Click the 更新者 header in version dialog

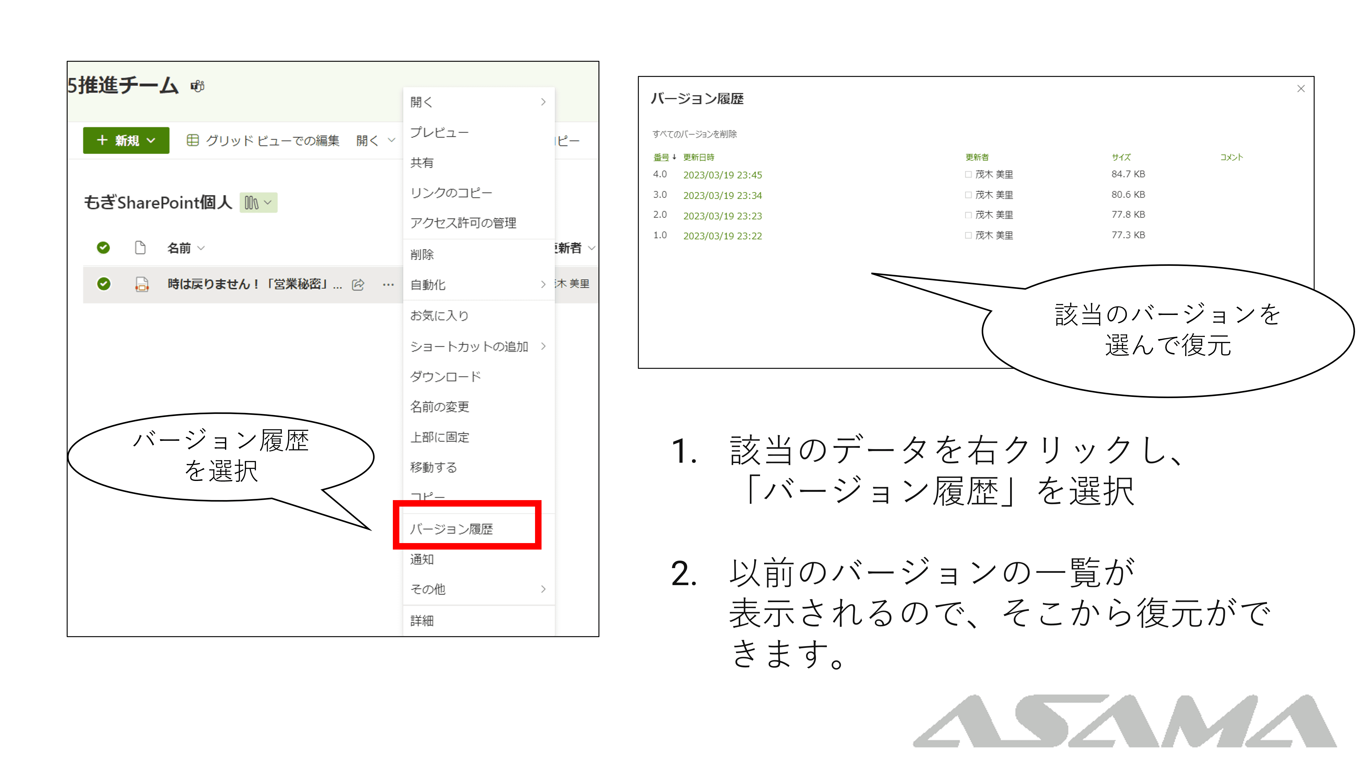[x=977, y=157]
